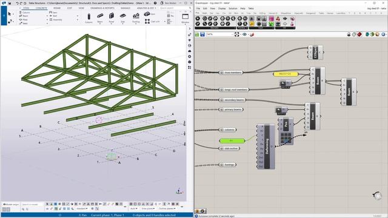Click the Column icon in Tekla ribbon

89,17
